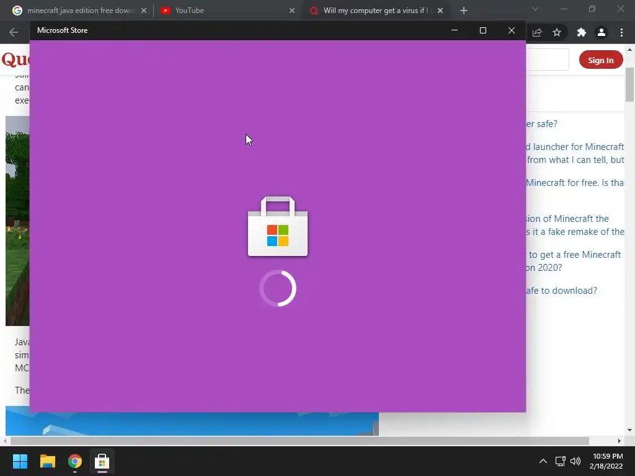Minimize the Chrome browser window
Screen dimensions: 635x476
coord(563,9)
